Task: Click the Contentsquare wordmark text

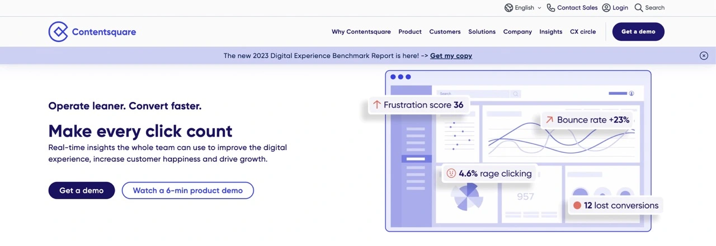Action: [104, 32]
